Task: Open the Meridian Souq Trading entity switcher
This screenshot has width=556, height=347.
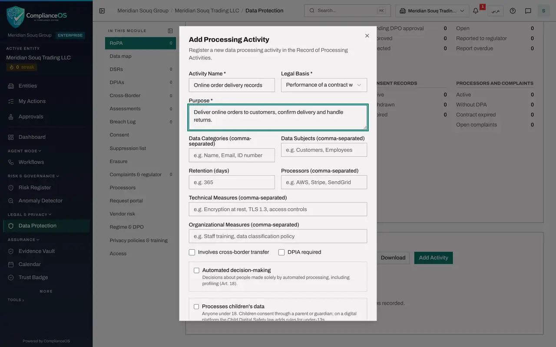Action: pos(433,11)
